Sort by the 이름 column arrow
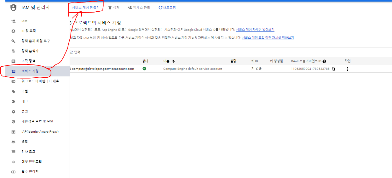392x178 pixels. click(173, 61)
